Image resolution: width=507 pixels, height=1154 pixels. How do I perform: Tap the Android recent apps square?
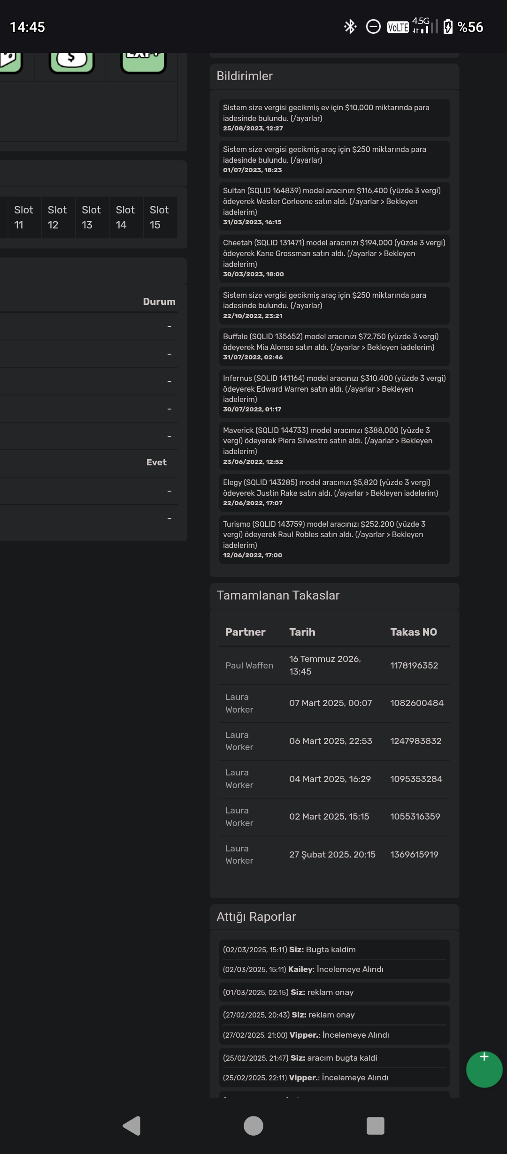[375, 1125]
